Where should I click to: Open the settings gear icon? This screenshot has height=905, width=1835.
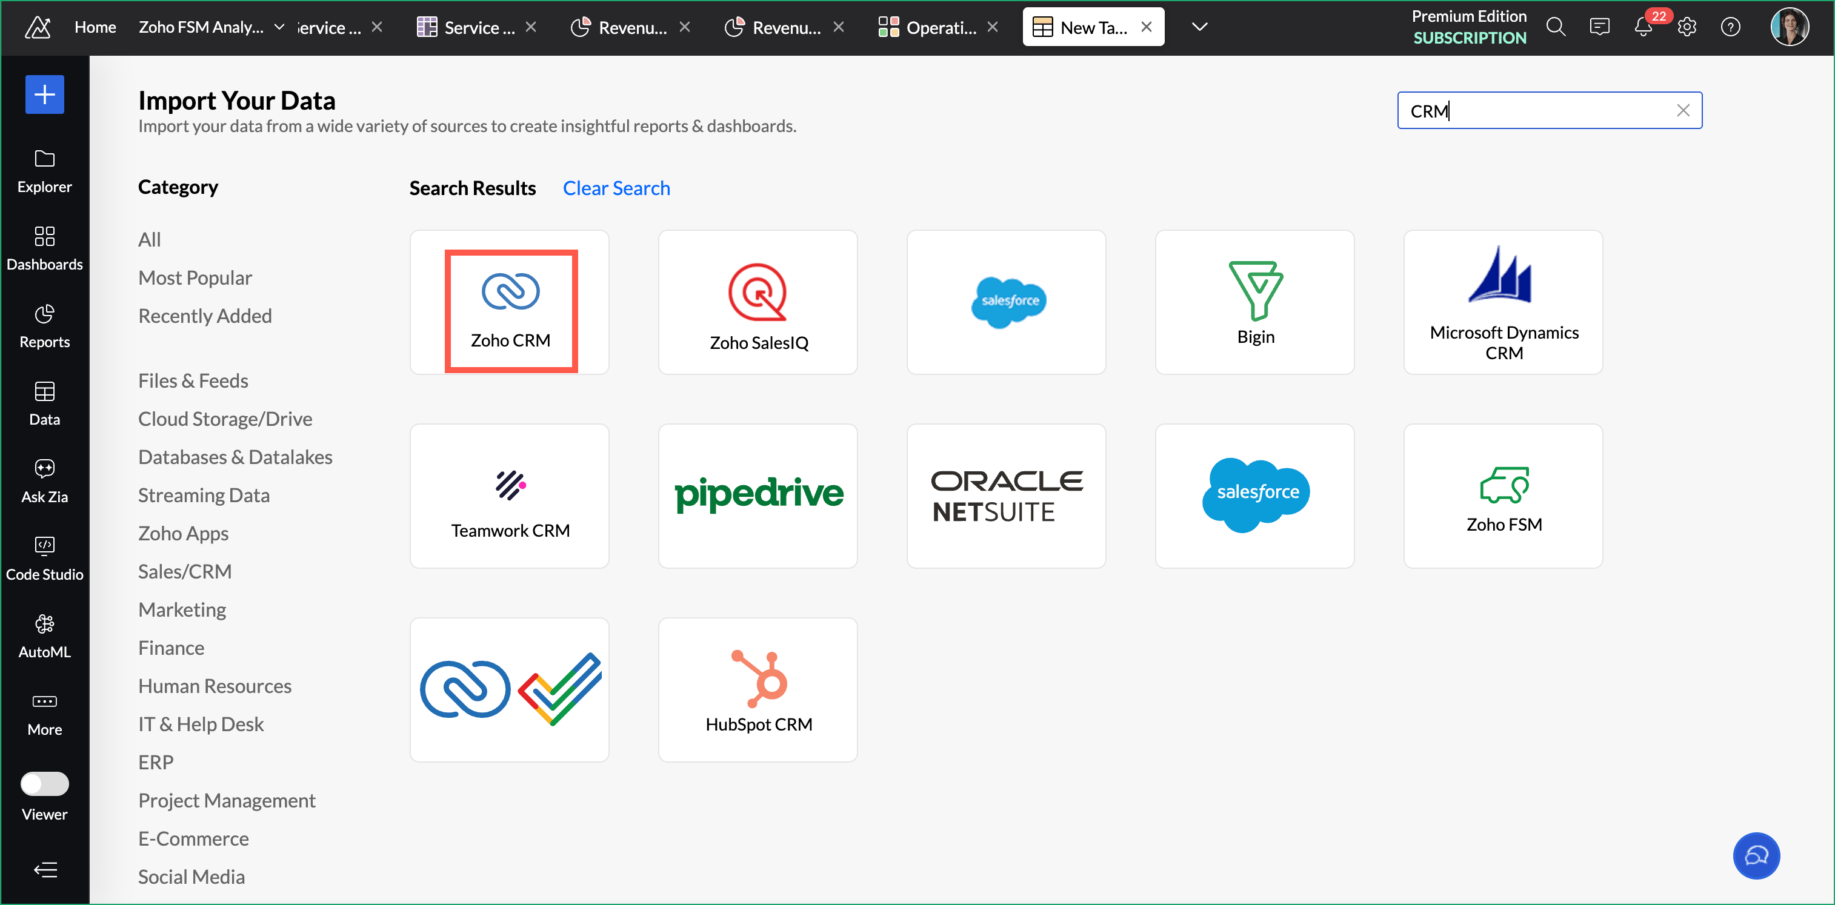(1686, 27)
